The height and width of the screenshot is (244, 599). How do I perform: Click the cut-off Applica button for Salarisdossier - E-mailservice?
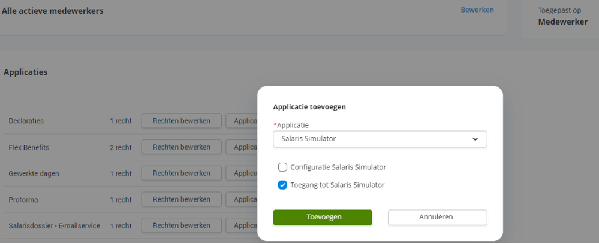tap(242, 226)
